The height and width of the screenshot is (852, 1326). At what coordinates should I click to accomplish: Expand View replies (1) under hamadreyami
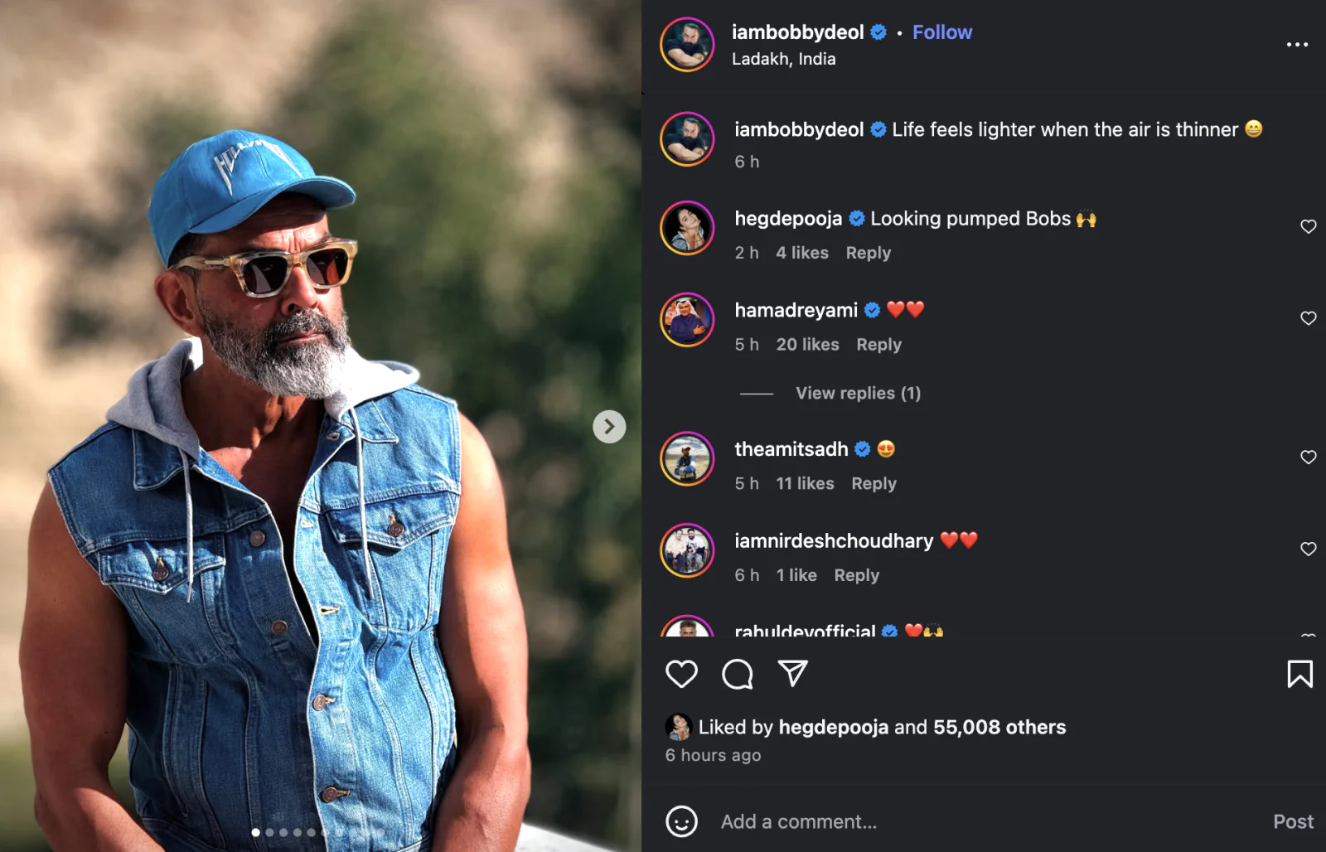(x=858, y=393)
